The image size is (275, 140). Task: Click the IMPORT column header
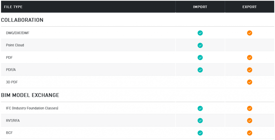coord(200,7)
